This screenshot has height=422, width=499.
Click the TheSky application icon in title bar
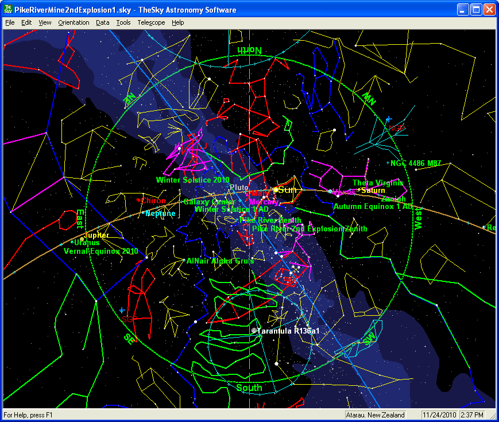(x=8, y=10)
